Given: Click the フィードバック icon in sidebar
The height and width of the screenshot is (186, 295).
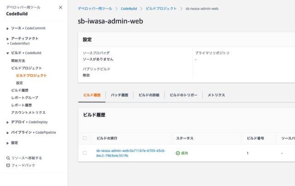Looking at the screenshot, I should pos(8,165).
